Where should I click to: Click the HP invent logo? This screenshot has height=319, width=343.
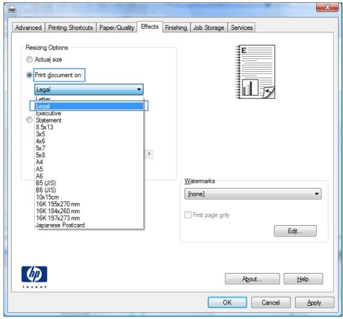coord(34,277)
